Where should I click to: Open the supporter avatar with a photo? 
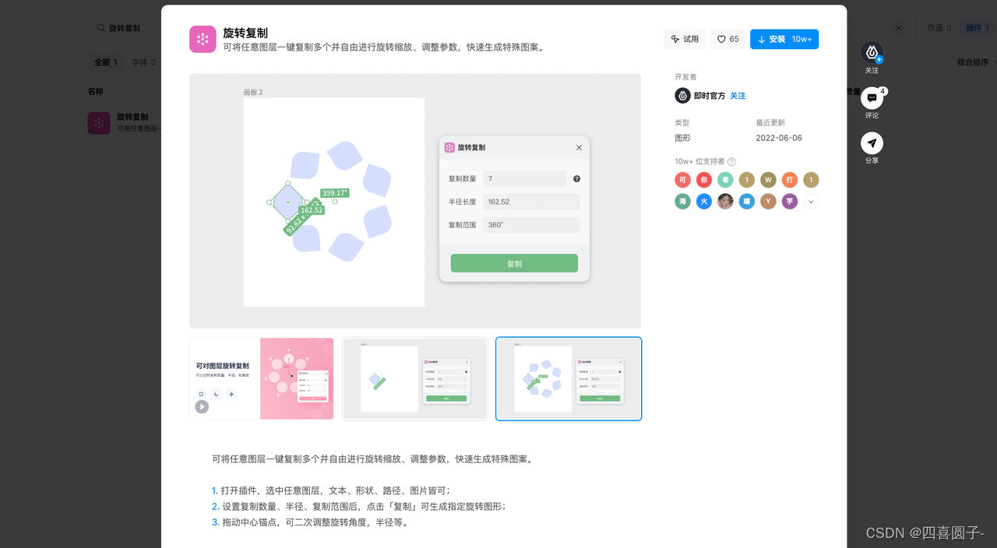[x=725, y=202]
